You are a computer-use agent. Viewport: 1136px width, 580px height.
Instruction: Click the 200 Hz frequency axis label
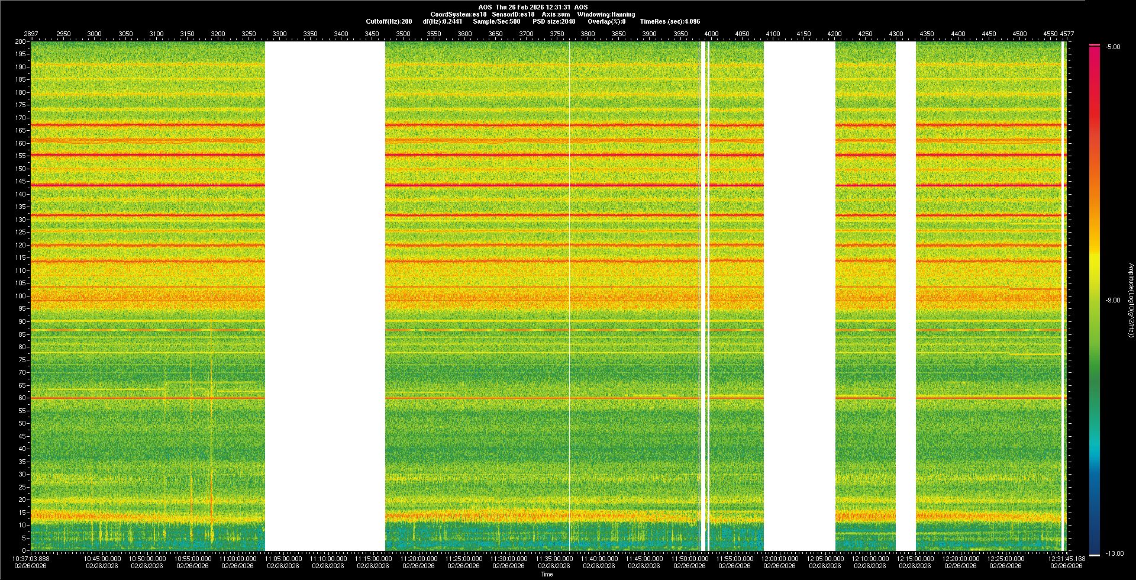pyautogui.click(x=20, y=42)
